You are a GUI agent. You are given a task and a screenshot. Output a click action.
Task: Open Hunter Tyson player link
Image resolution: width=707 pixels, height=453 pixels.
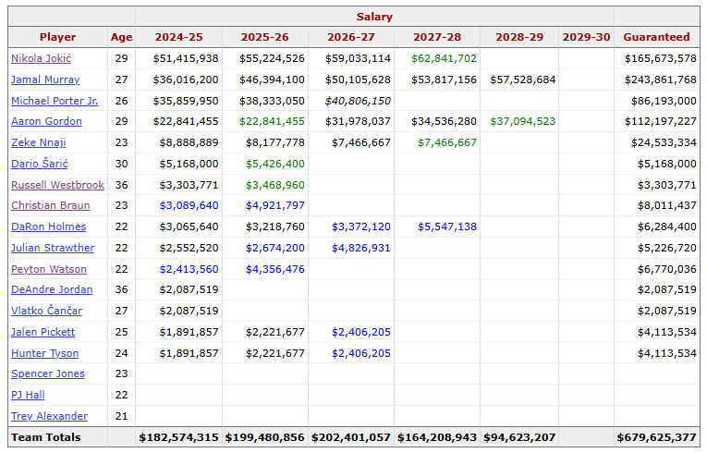pyautogui.click(x=44, y=353)
